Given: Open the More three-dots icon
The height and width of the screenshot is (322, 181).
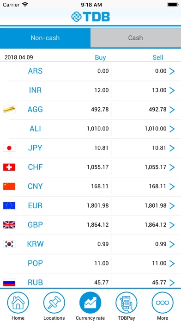Looking at the screenshot, I should (163, 303).
